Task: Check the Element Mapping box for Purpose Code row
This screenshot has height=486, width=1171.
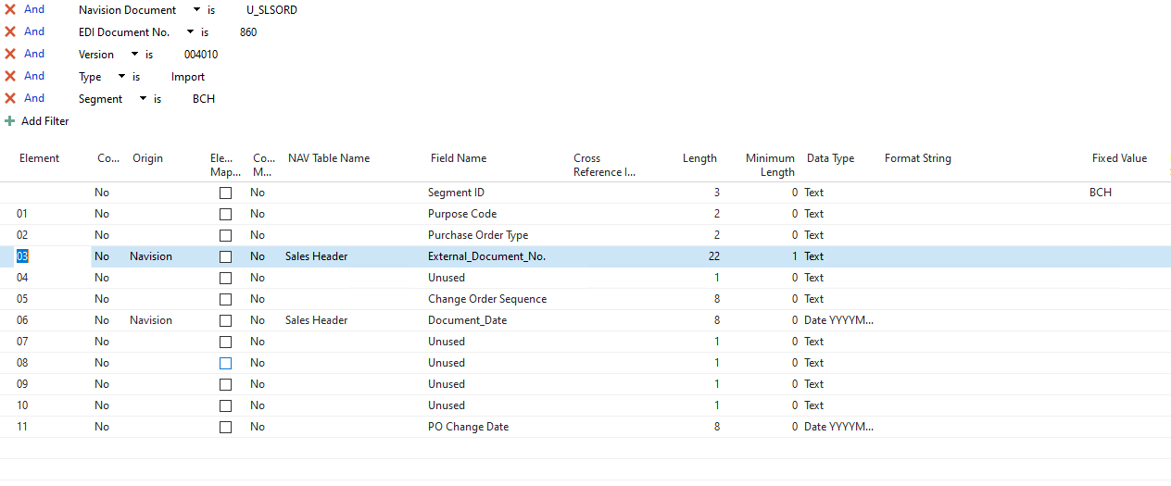Action: tap(225, 214)
